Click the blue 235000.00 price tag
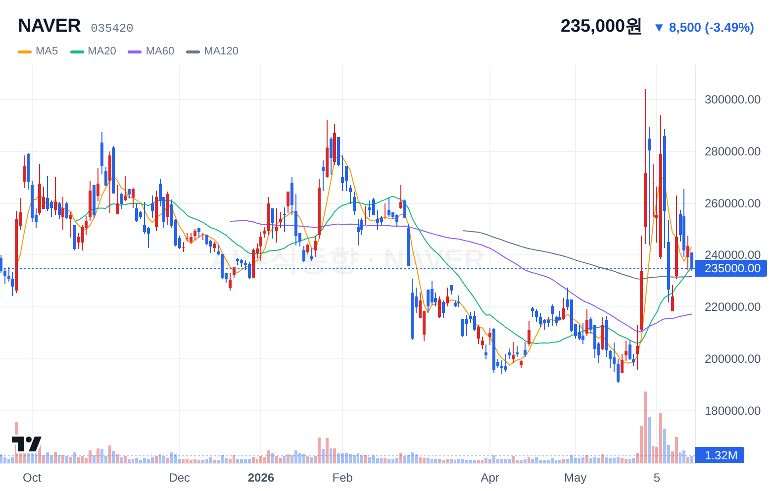The image size is (772, 491). tap(731, 268)
